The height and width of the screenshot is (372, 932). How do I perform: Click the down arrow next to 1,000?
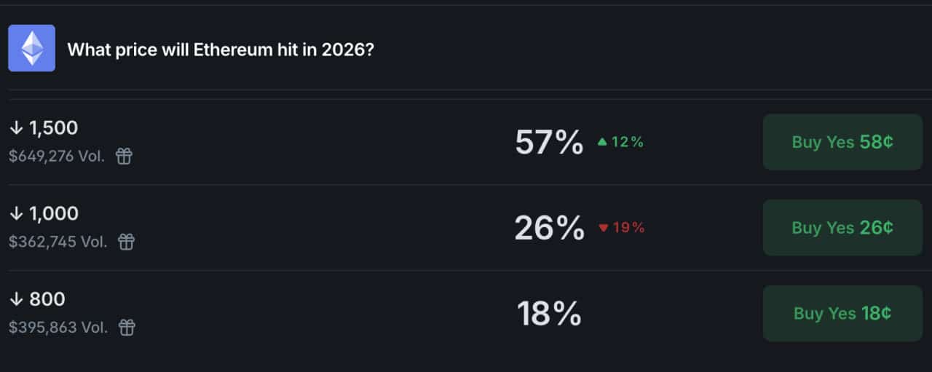(x=16, y=213)
